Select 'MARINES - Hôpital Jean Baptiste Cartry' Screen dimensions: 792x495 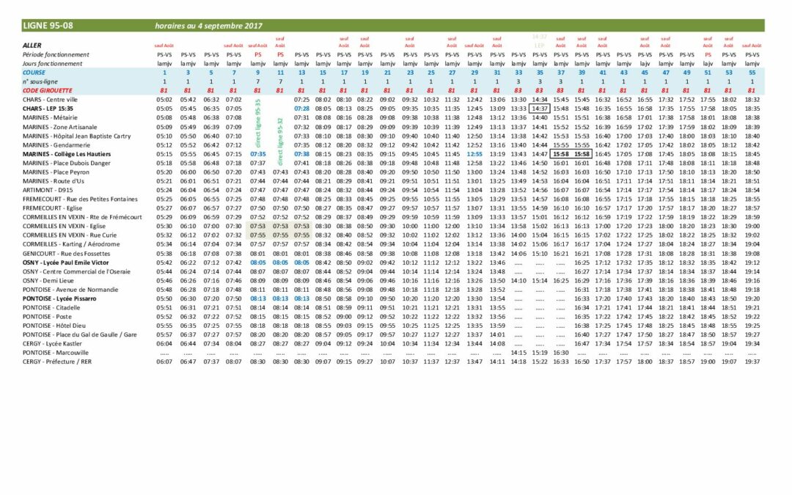(x=76, y=136)
